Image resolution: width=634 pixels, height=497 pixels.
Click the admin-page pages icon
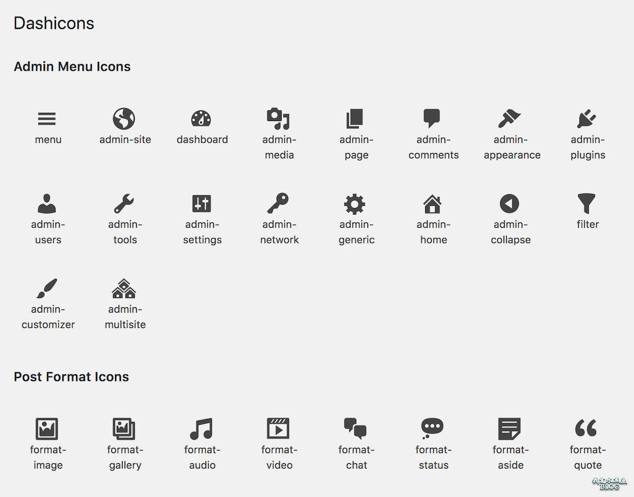[x=355, y=119]
